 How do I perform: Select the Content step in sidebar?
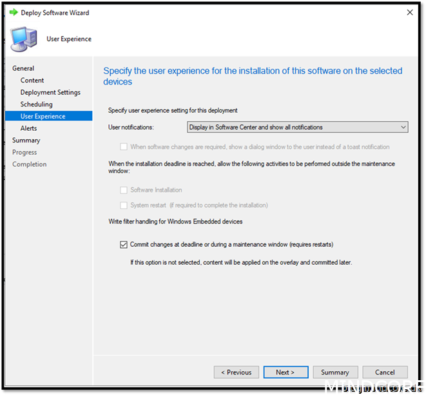tap(32, 81)
